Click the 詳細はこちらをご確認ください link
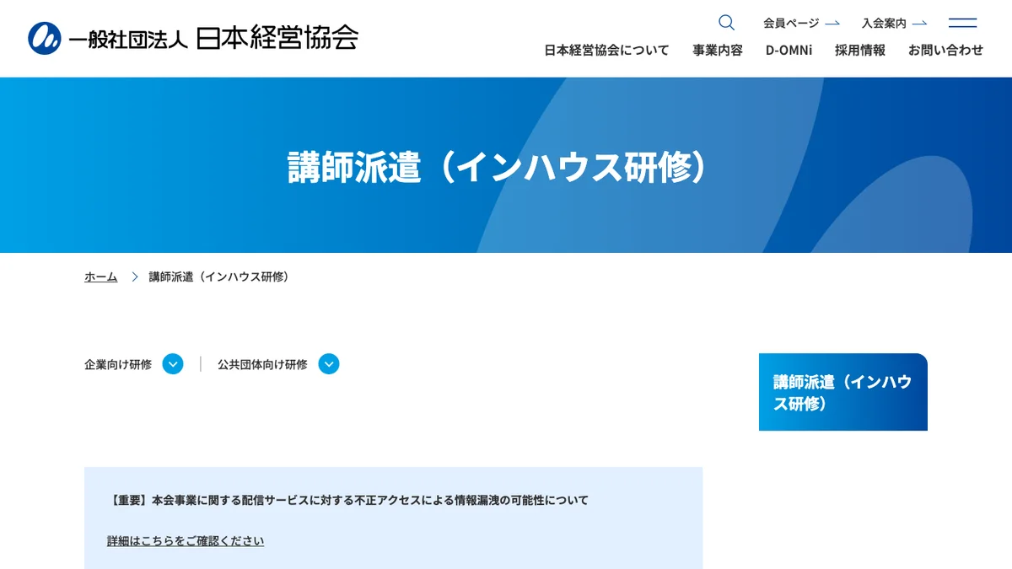1012x569 pixels. (x=186, y=541)
